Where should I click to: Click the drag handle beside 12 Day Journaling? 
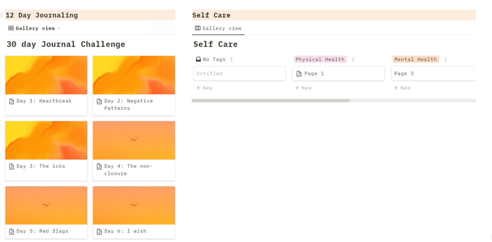click(2, 15)
